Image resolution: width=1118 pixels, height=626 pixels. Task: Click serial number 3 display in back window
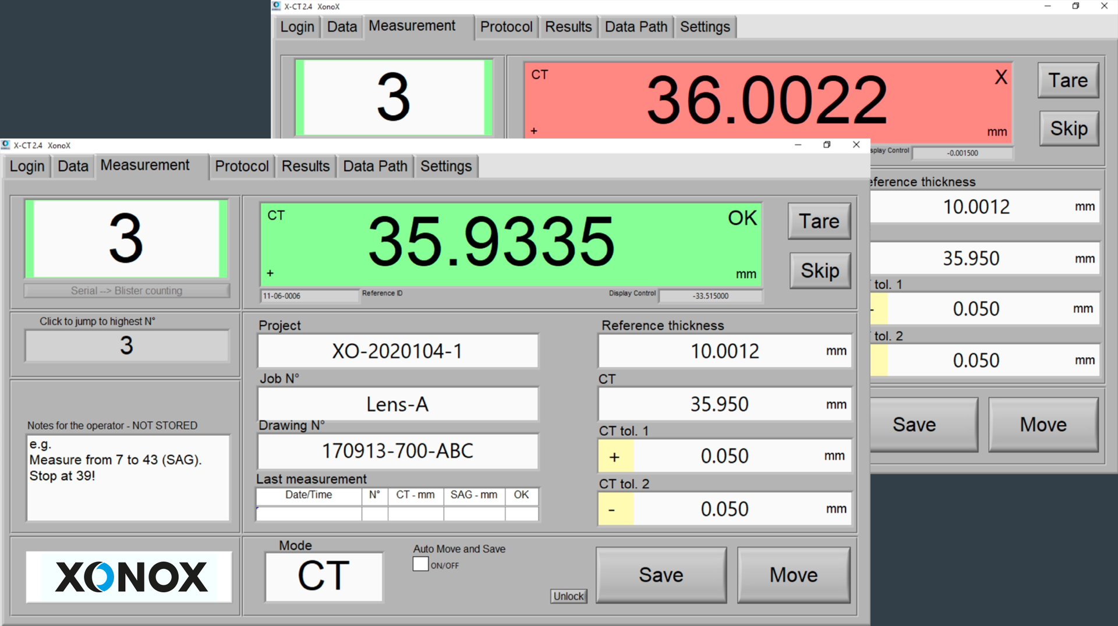pyautogui.click(x=394, y=98)
